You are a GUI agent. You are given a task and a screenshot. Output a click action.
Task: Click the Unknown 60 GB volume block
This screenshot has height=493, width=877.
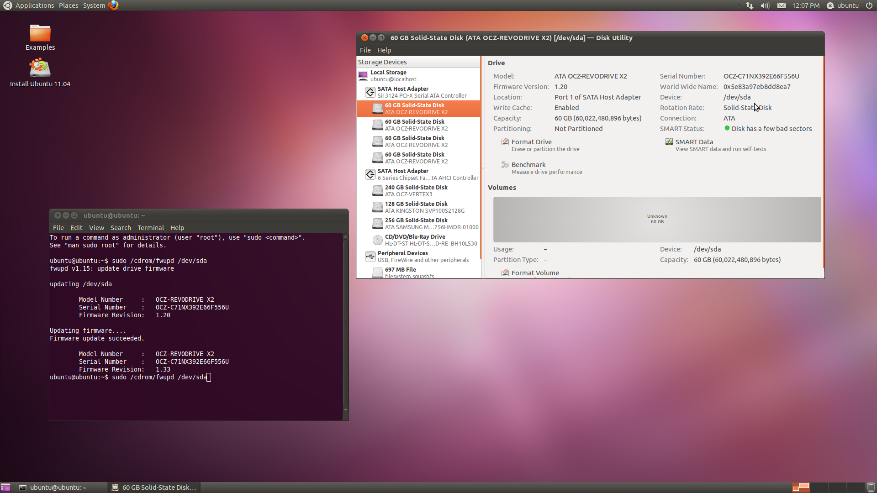pyautogui.click(x=657, y=219)
